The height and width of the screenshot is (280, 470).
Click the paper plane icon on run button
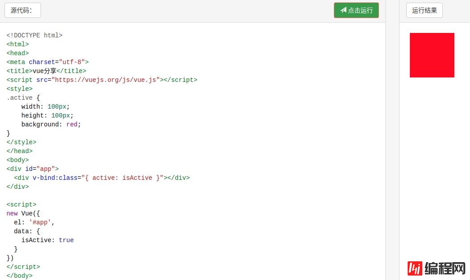343,10
